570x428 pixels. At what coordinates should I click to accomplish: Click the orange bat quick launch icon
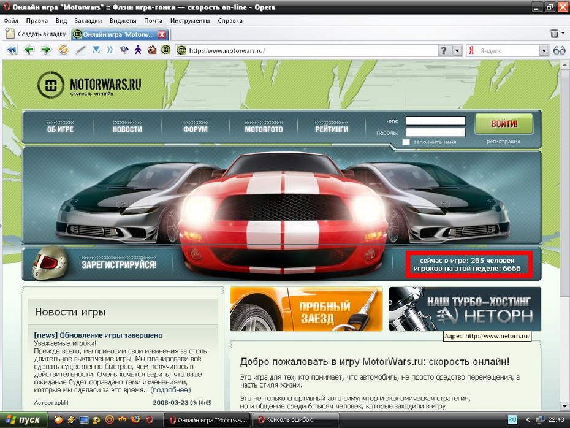pyautogui.click(x=122, y=419)
